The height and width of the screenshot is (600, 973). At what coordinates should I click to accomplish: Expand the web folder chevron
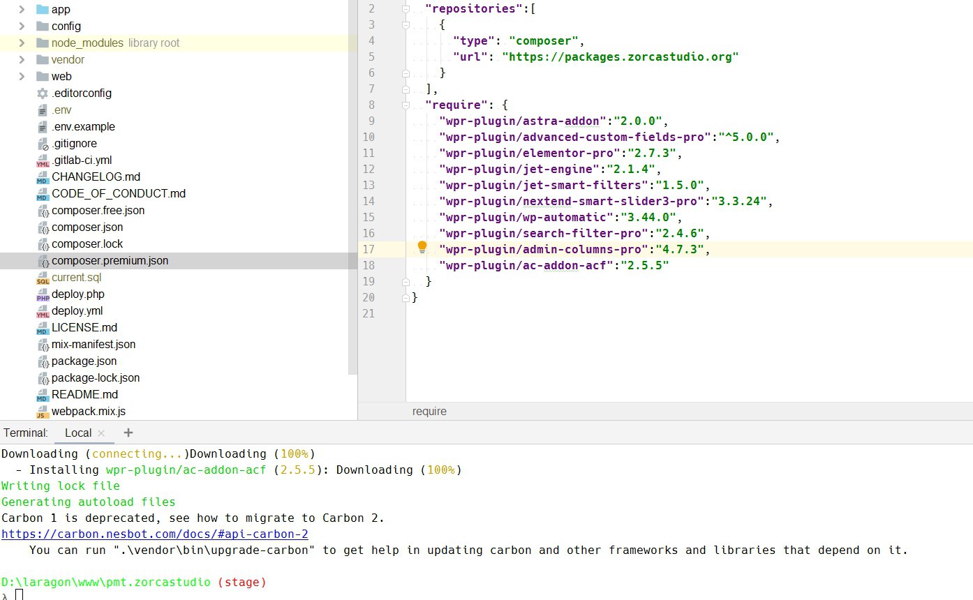click(x=22, y=76)
